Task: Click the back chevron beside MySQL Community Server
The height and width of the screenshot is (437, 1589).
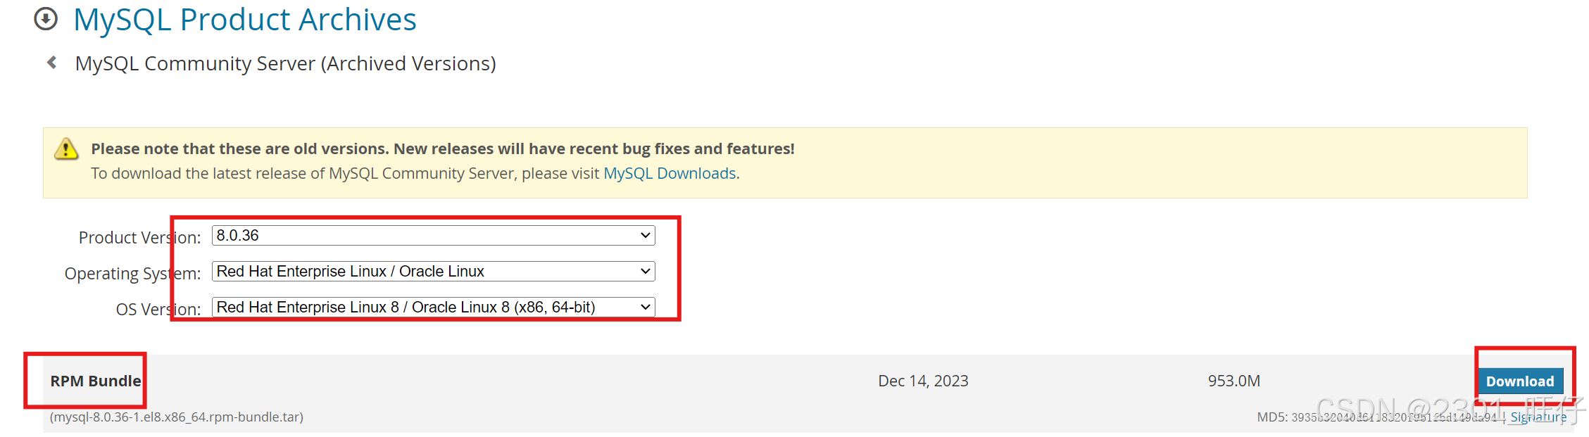Action: click(51, 63)
